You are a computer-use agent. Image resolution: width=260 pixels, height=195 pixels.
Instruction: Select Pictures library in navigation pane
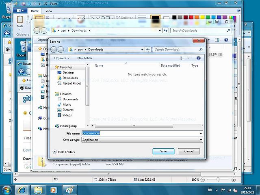click(68, 110)
